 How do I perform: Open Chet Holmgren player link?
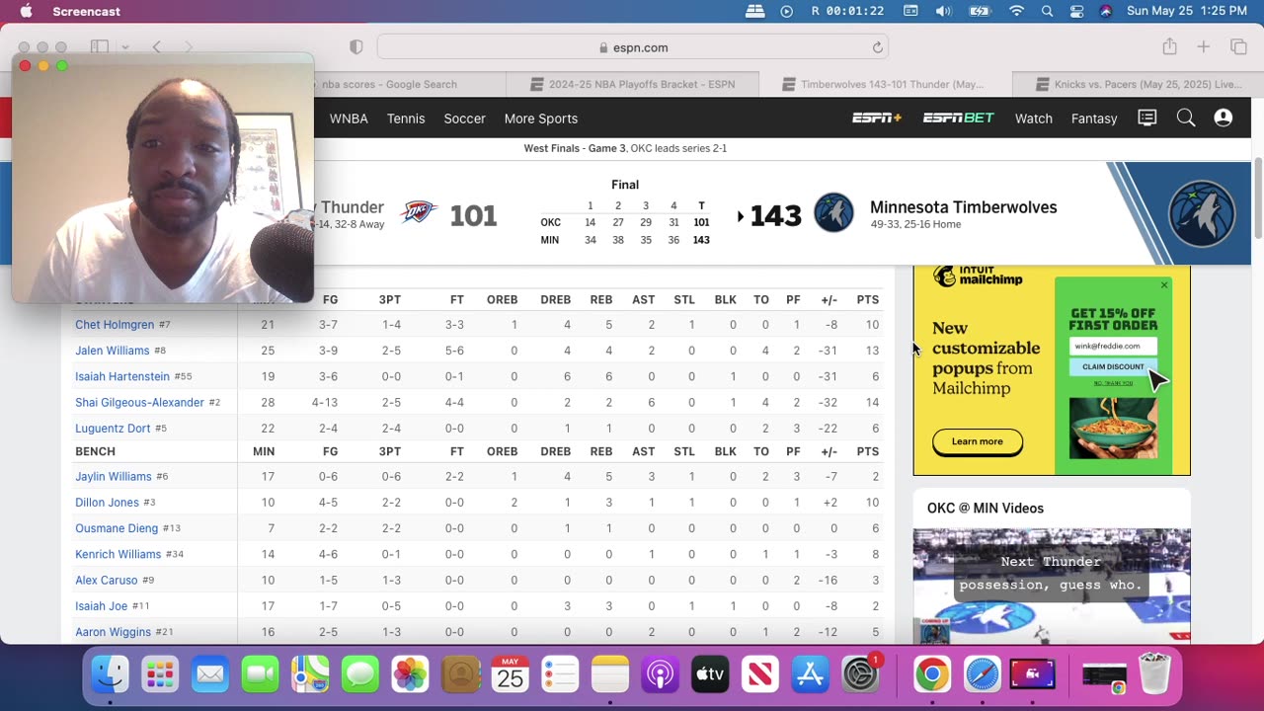115,325
